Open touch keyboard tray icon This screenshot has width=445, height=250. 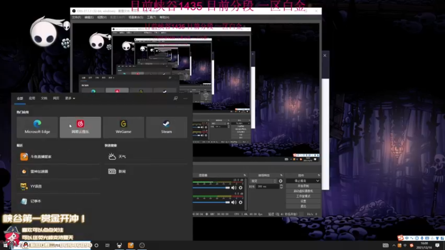[385, 246]
